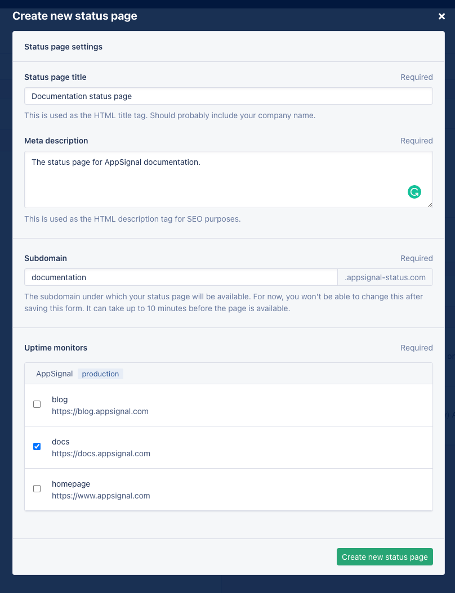Close the Create new status page dialog
The width and height of the screenshot is (455, 593).
[441, 16]
